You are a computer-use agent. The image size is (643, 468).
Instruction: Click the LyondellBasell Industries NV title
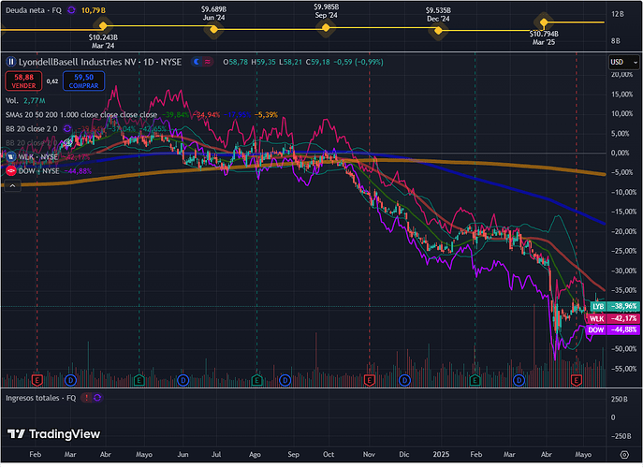(77, 62)
